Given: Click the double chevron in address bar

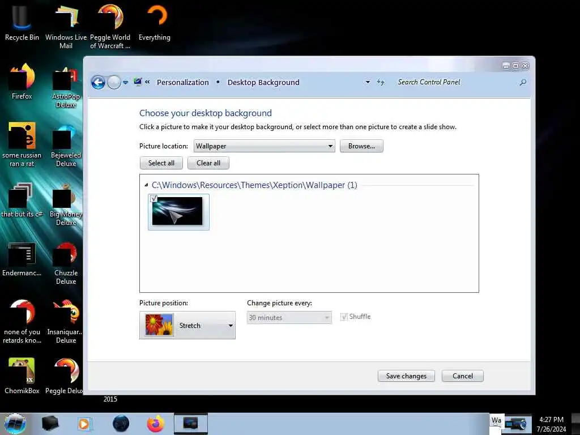Looking at the screenshot, I should point(147,82).
